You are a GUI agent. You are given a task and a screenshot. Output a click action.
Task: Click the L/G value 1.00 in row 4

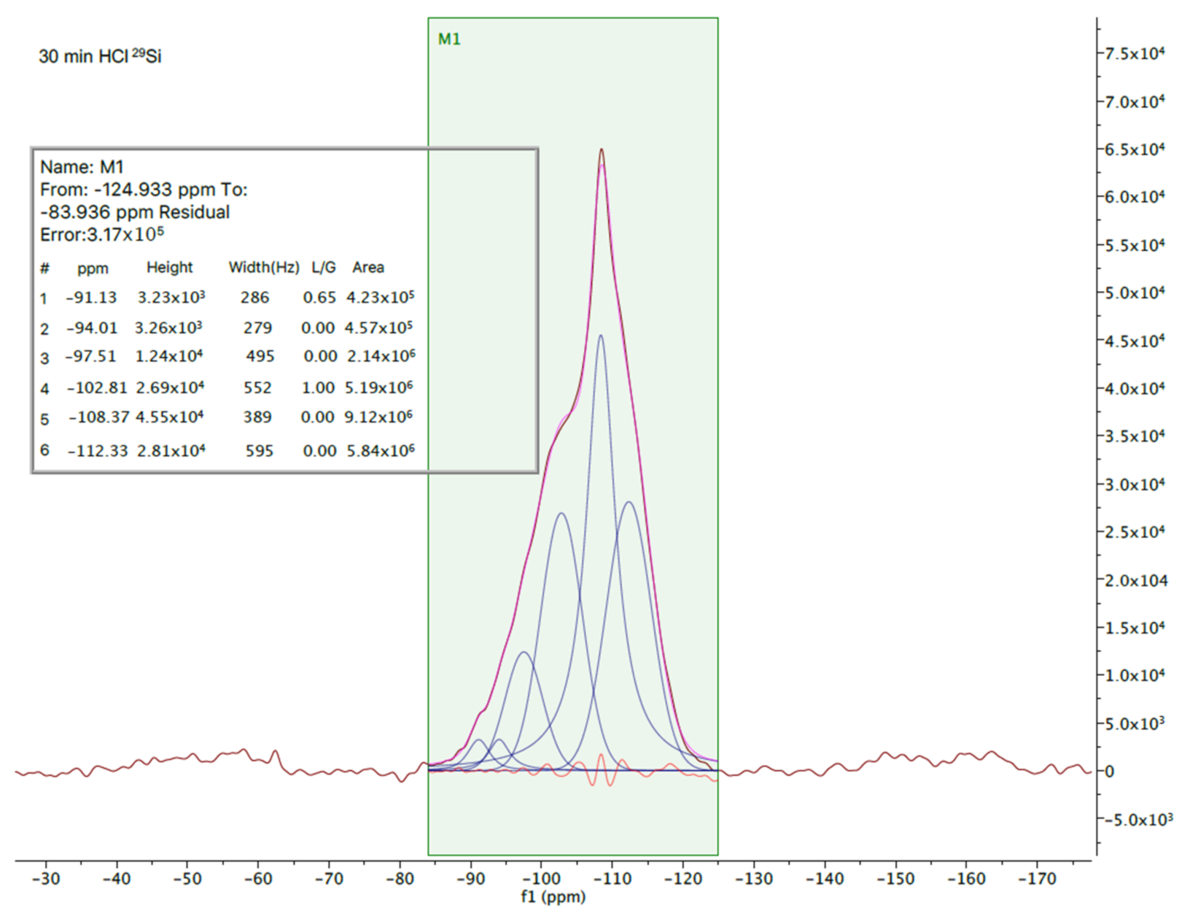[x=318, y=387]
